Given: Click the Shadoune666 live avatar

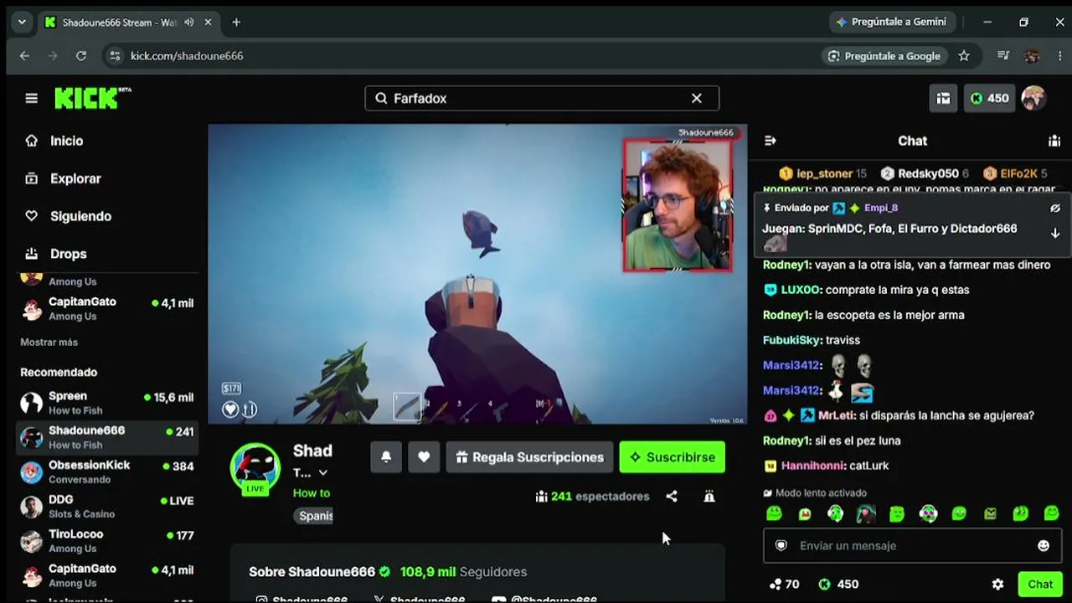Looking at the screenshot, I should click(255, 468).
